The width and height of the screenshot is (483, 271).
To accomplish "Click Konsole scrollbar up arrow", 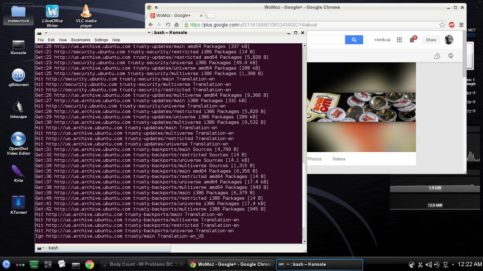I will 304,46.
